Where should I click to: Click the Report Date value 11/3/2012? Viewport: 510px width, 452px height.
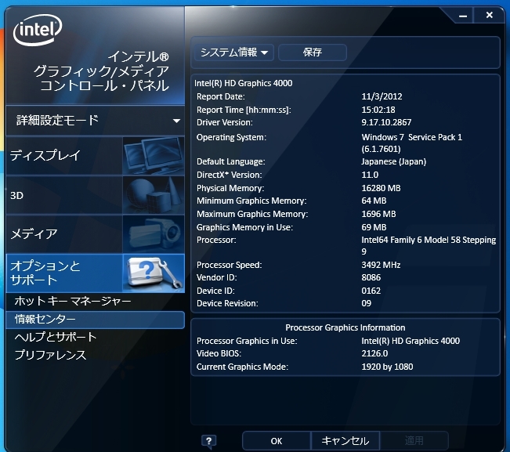pyautogui.click(x=382, y=96)
